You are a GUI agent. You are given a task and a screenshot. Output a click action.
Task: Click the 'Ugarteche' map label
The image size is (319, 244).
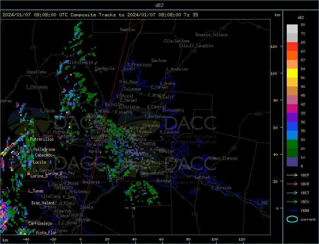tap(96, 164)
